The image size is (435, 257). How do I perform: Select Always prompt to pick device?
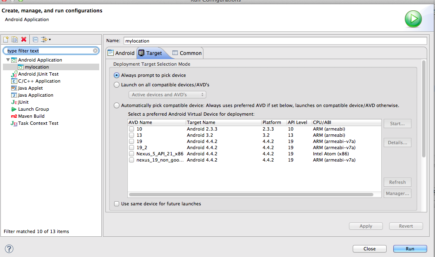(x=117, y=75)
